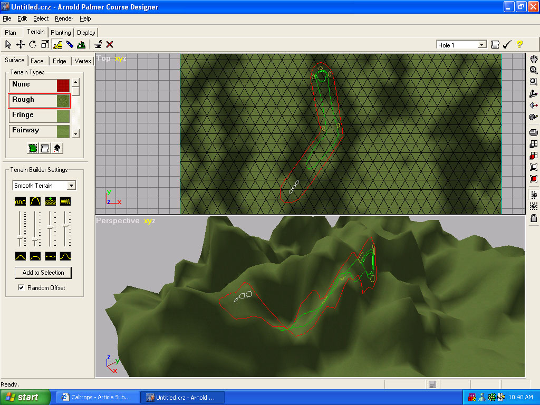540x405 pixels.
Task: Click the green terrain selection icon
Action: click(33, 148)
